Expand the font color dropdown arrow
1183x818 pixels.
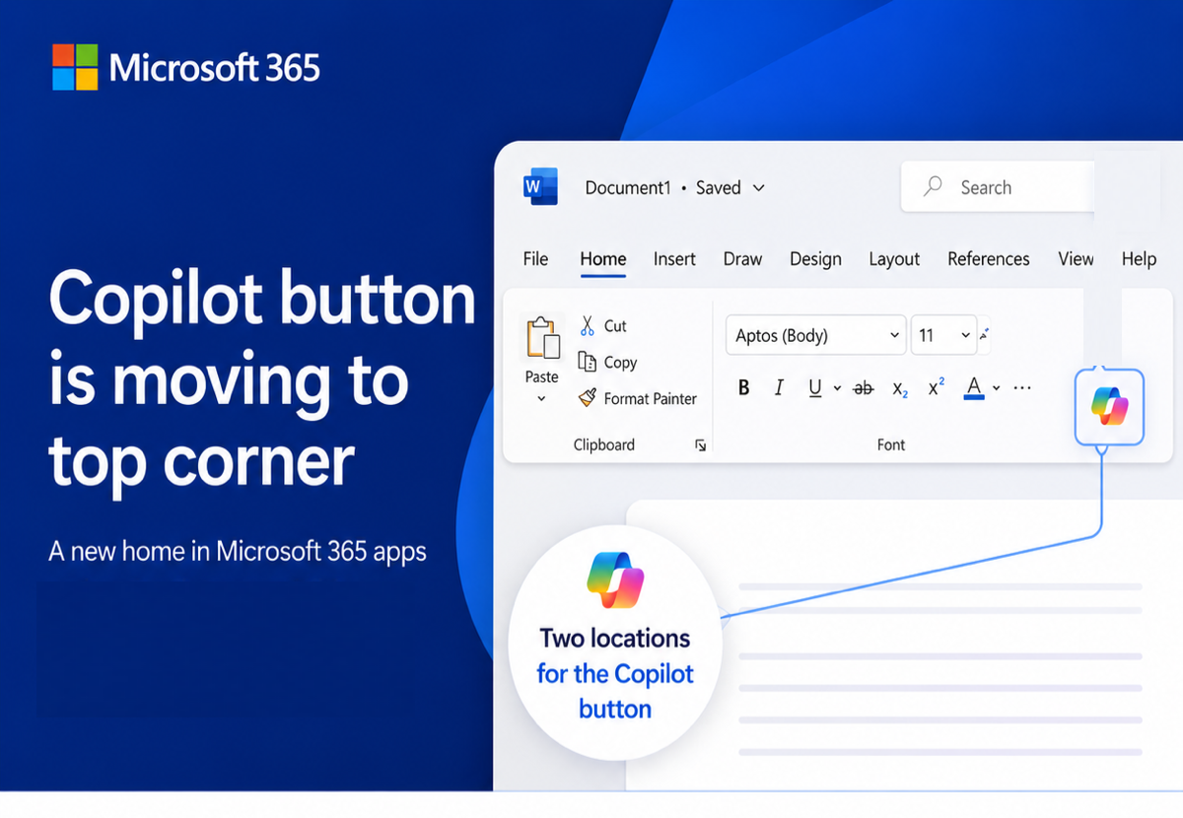(996, 388)
